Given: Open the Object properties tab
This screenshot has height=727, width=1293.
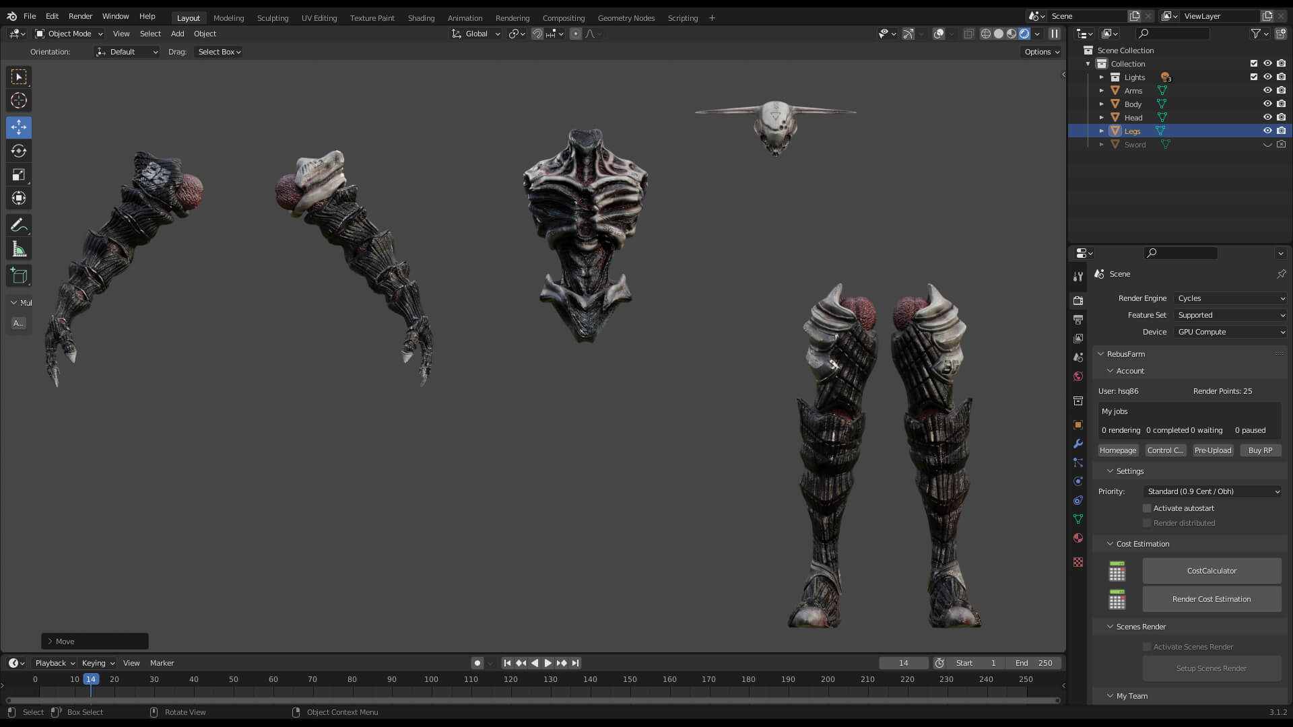Looking at the screenshot, I should tap(1078, 425).
